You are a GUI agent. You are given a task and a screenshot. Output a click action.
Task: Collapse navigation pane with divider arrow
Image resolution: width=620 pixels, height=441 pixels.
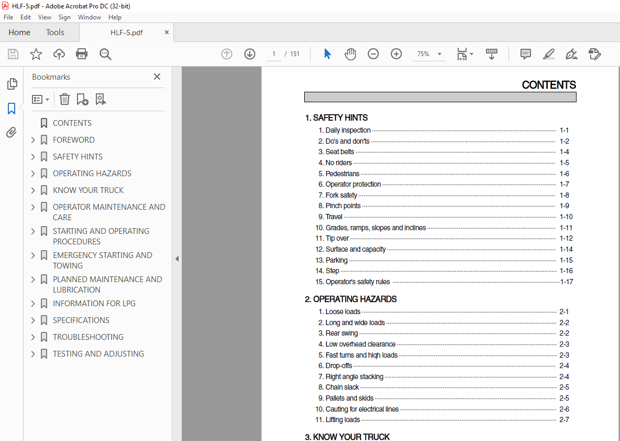[177, 259]
